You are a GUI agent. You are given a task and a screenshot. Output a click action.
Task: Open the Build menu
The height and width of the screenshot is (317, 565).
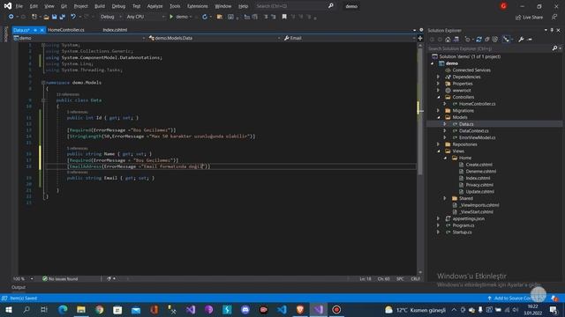[x=100, y=6]
